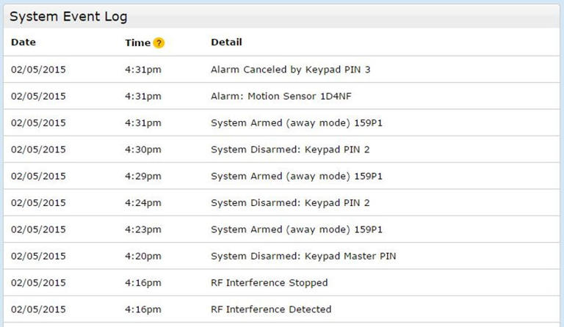The image size is (564, 327).
Task: Select the 4:31pm System Armed (away mode) entry
Action: (296, 123)
